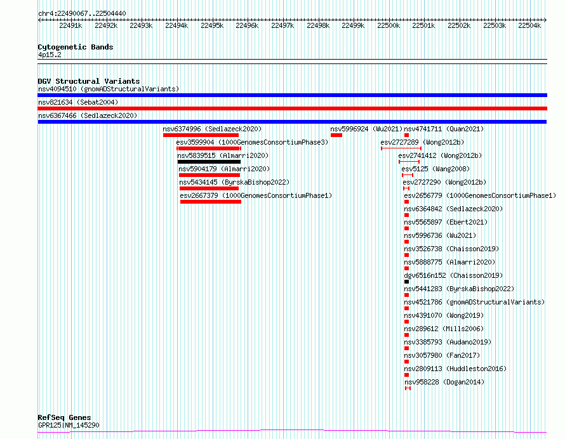Open esv2727289 (Wong2012b) label
This screenshot has height=439, width=565.
422,142
